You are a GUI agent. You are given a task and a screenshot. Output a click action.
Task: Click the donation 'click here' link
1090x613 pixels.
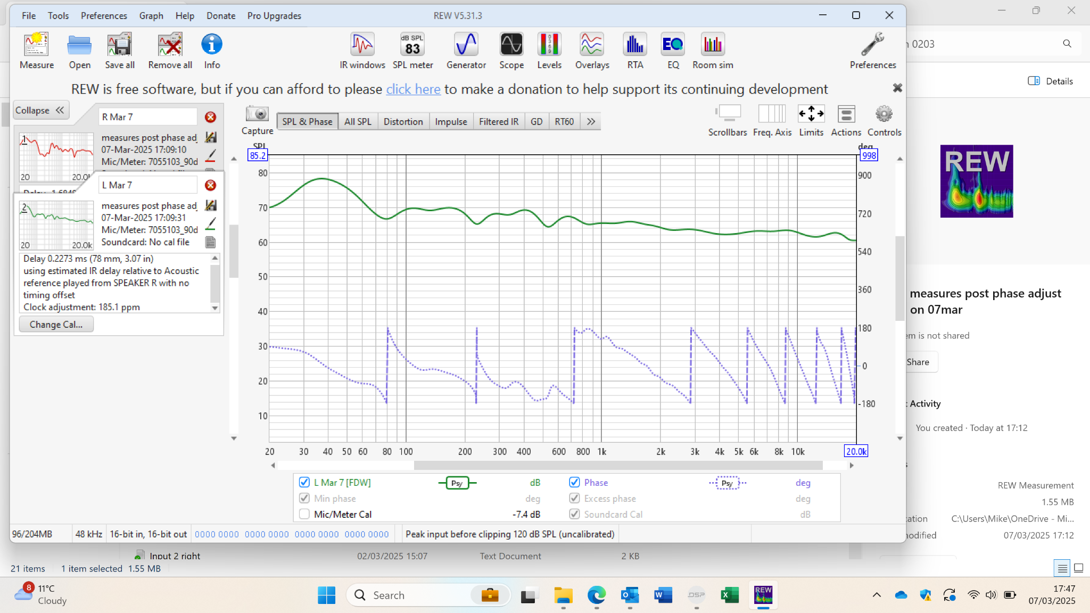(x=413, y=89)
